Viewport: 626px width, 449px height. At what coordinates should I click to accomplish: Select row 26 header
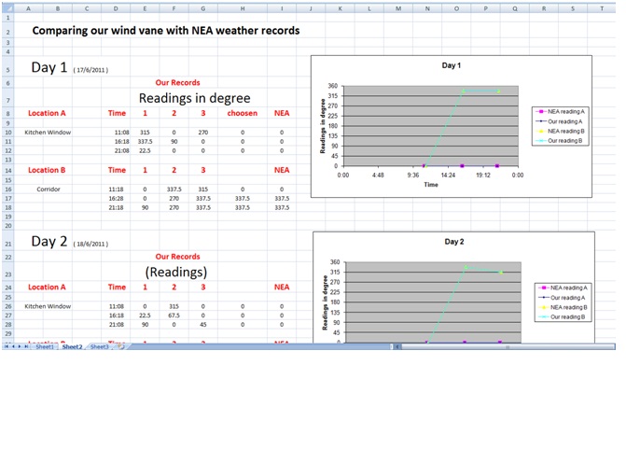(x=8, y=306)
